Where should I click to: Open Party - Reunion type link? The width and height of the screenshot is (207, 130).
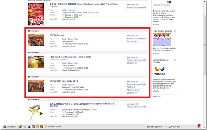click(x=68, y=85)
